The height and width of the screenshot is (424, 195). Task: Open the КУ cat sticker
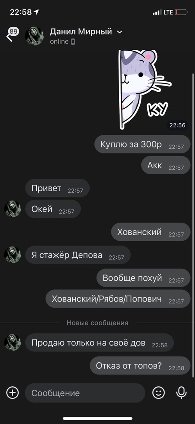(144, 89)
